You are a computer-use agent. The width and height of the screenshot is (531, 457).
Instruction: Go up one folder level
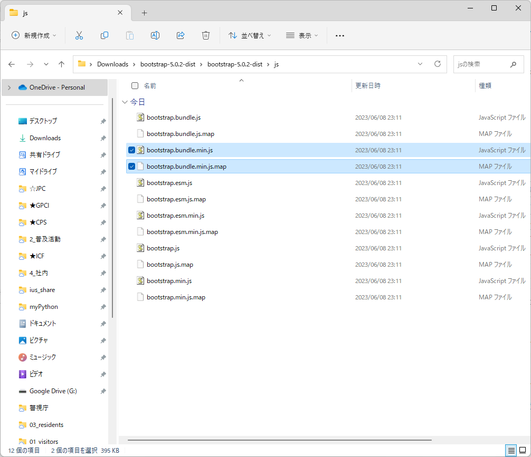[x=61, y=64]
